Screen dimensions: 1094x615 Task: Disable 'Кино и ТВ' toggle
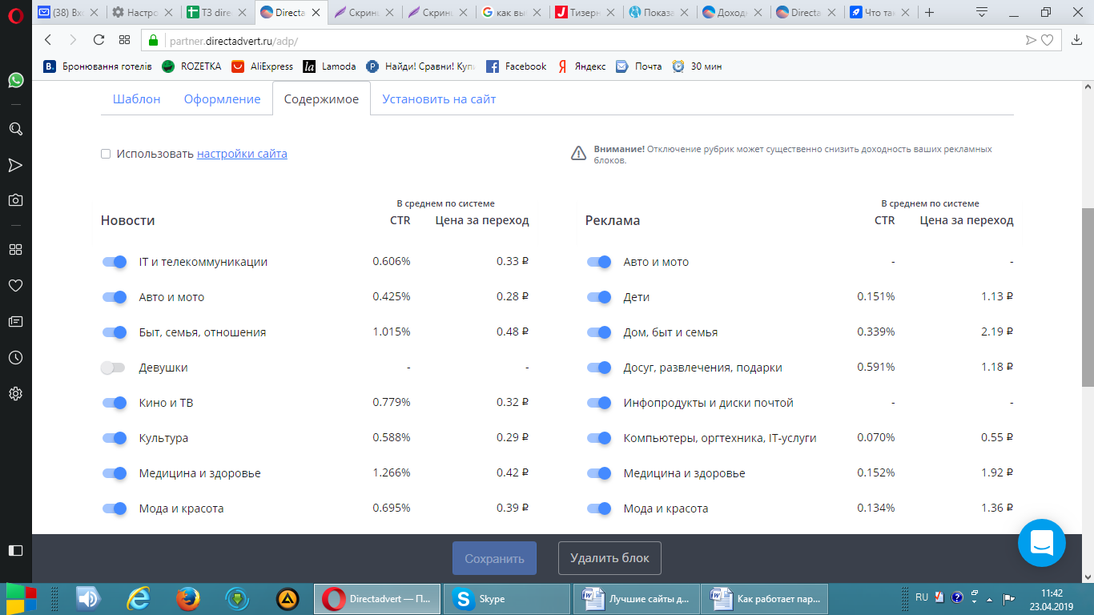pos(115,403)
